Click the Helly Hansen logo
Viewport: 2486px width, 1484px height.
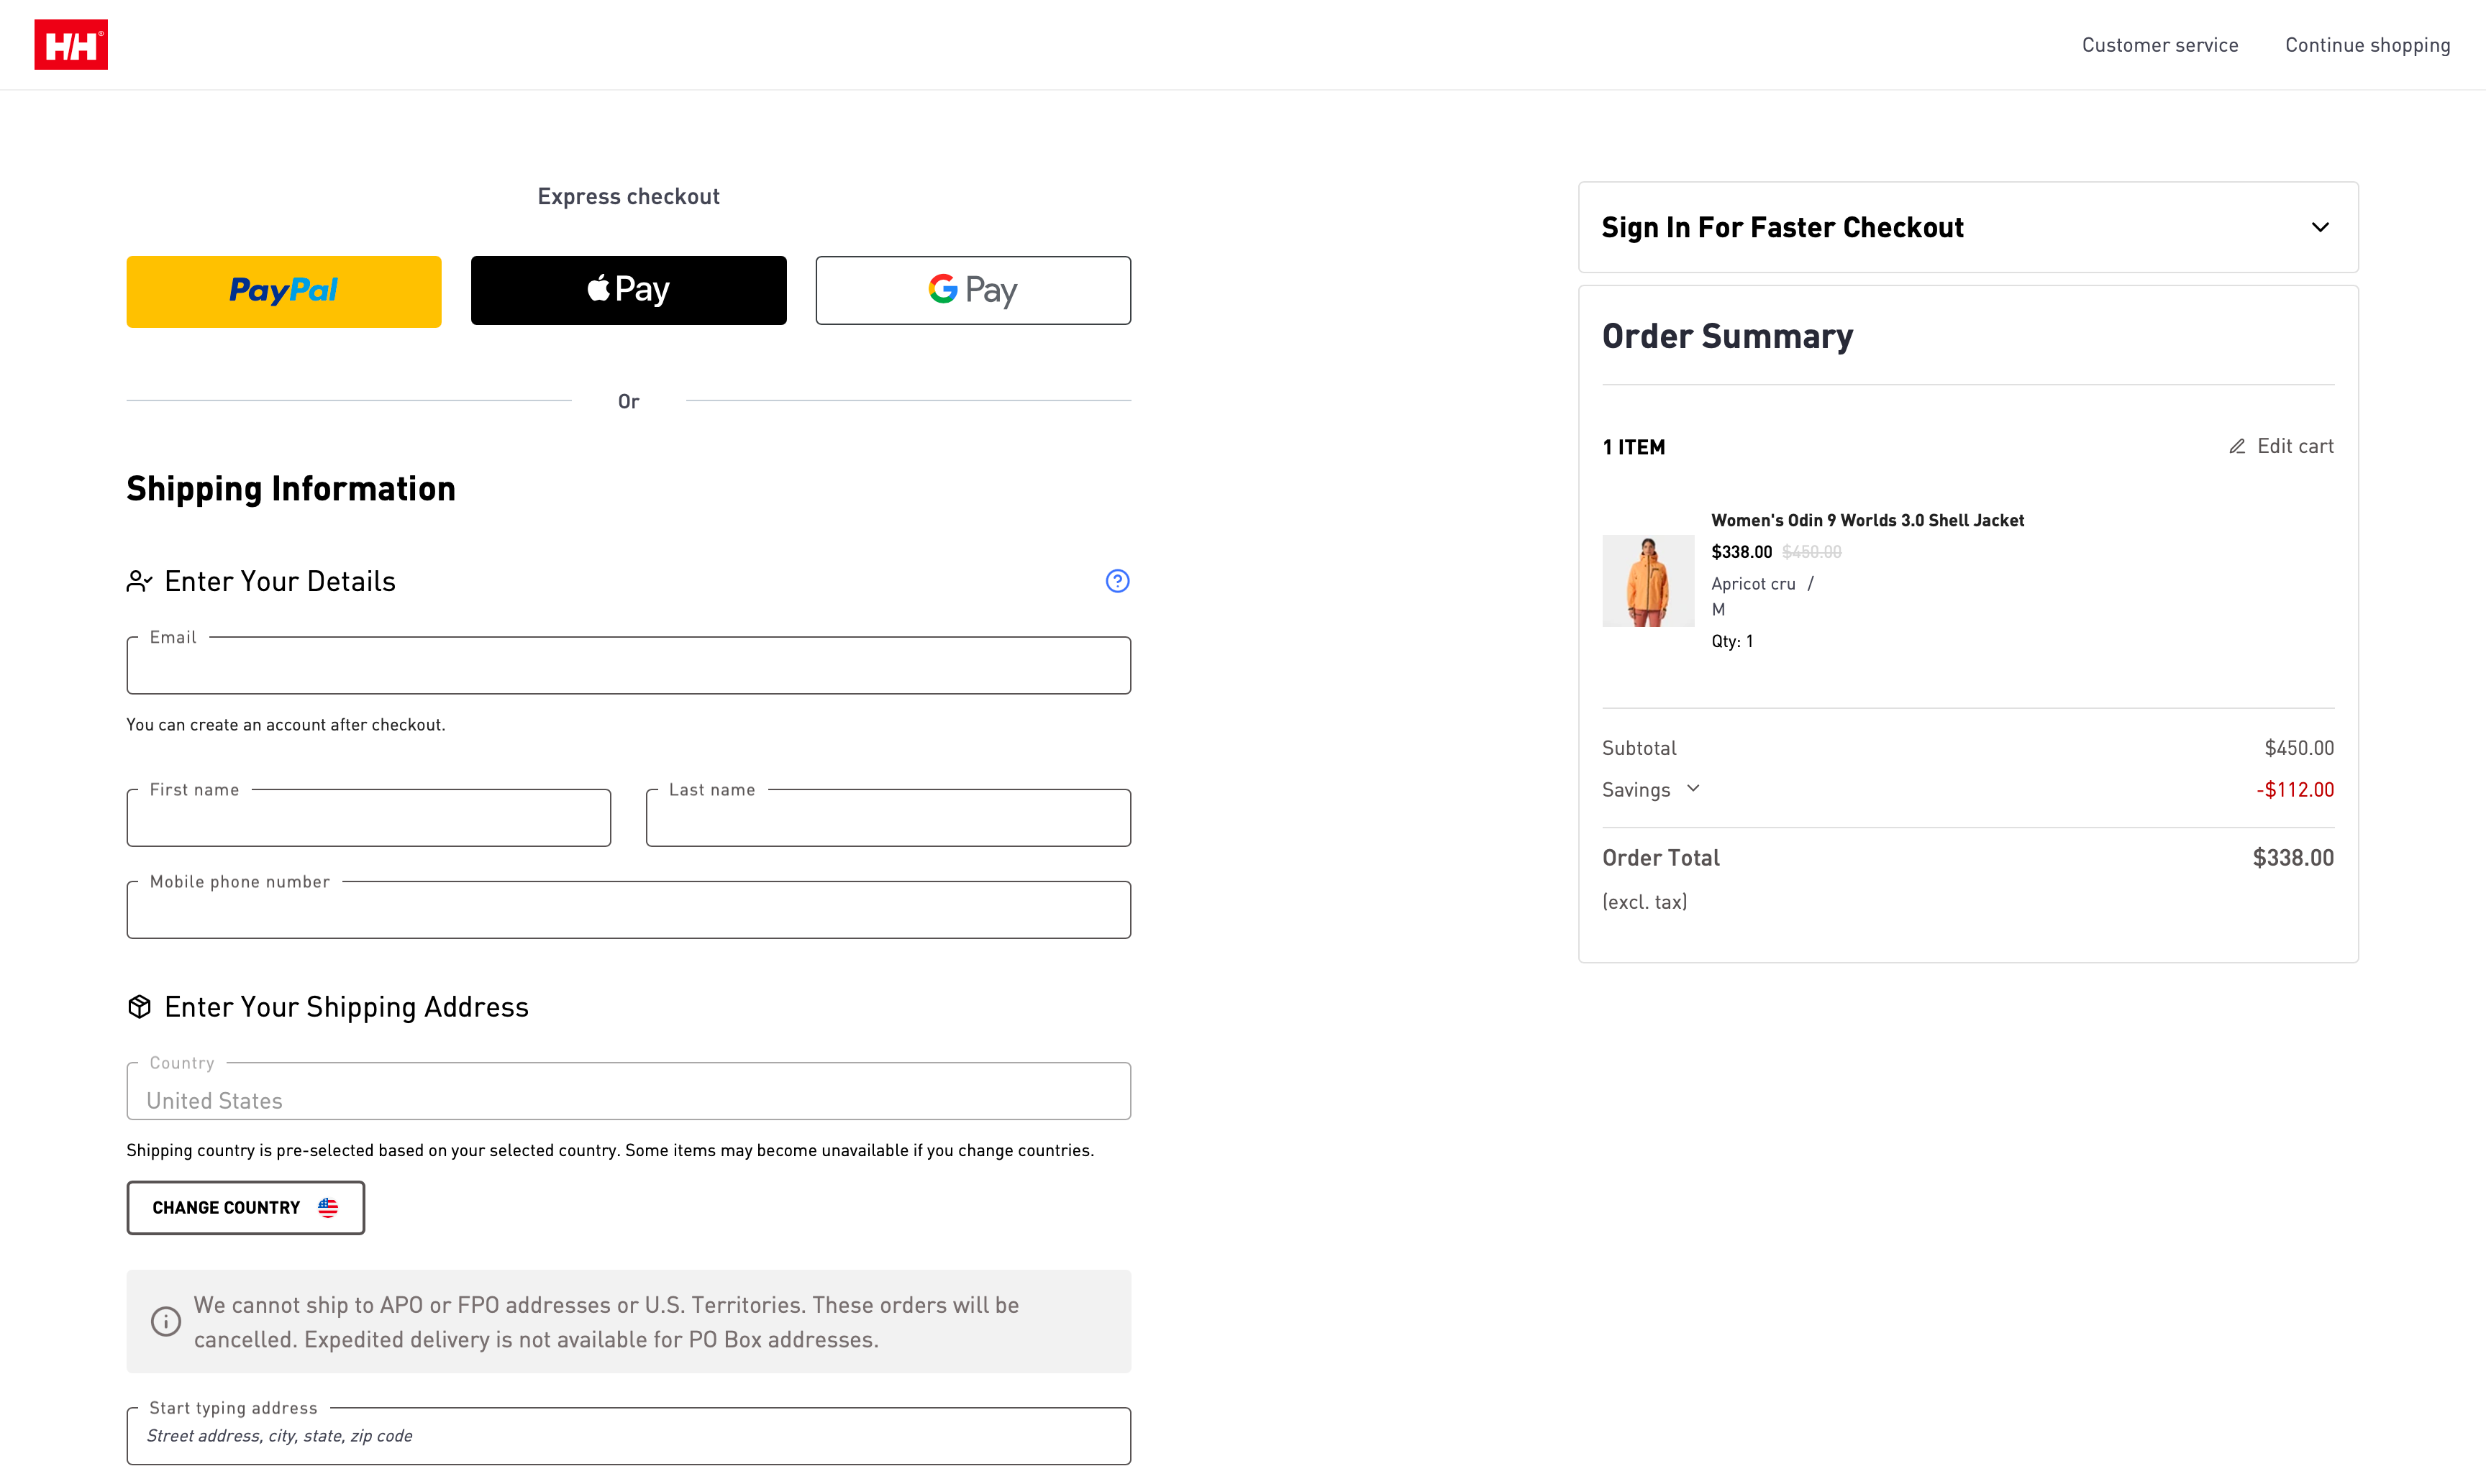coord(71,45)
